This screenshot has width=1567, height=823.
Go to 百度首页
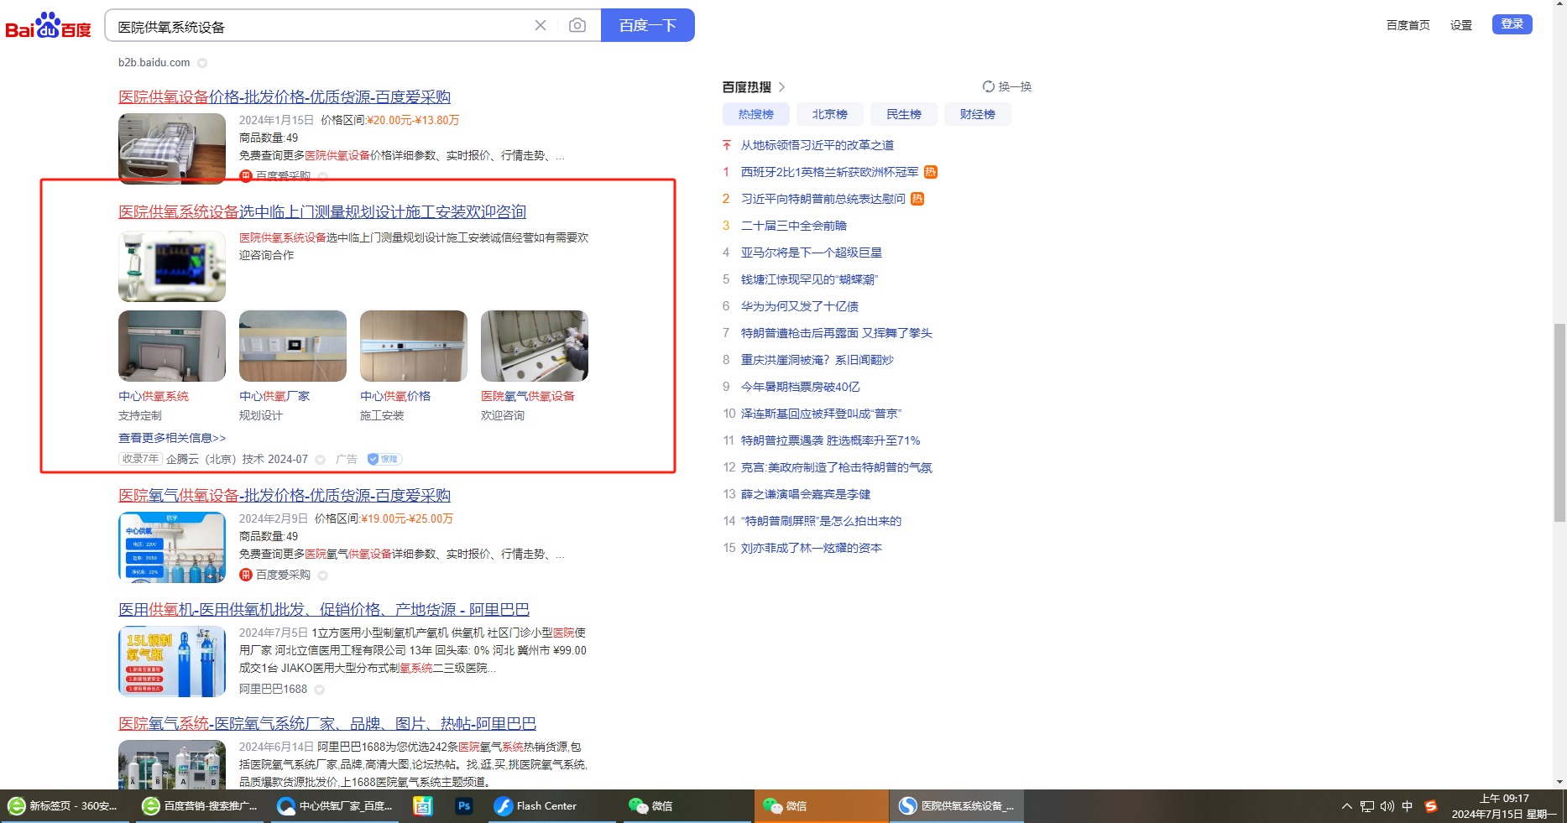coord(1408,25)
